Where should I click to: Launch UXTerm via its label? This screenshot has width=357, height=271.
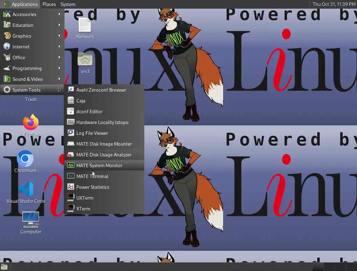tap(85, 198)
